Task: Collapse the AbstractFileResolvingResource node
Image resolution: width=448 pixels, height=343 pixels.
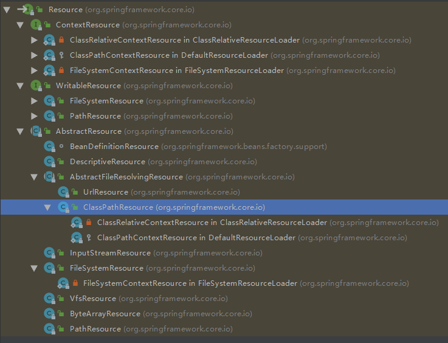Action: pos(34,177)
